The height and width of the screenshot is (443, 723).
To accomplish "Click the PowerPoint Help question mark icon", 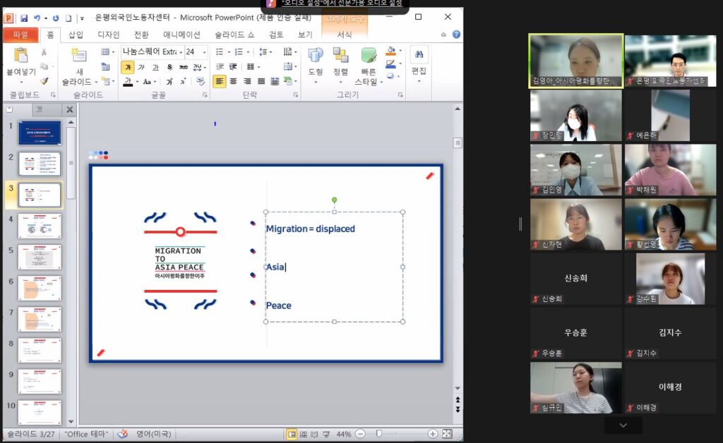I will [x=457, y=35].
